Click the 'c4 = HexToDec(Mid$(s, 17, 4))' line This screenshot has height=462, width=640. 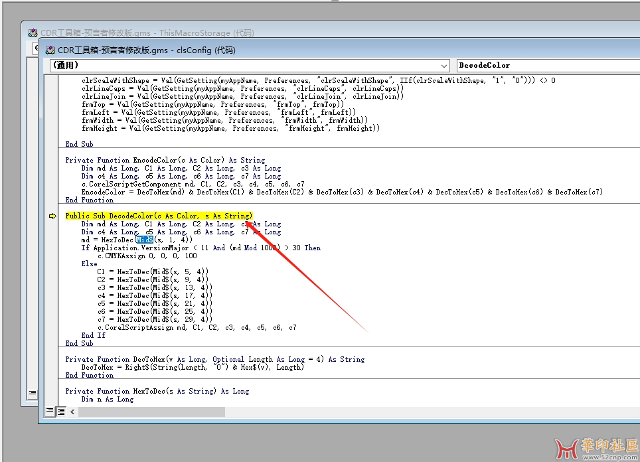click(x=155, y=295)
